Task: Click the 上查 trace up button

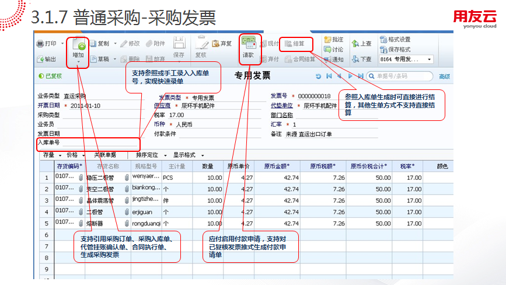Action: pyautogui.click(x=362, y=44)
